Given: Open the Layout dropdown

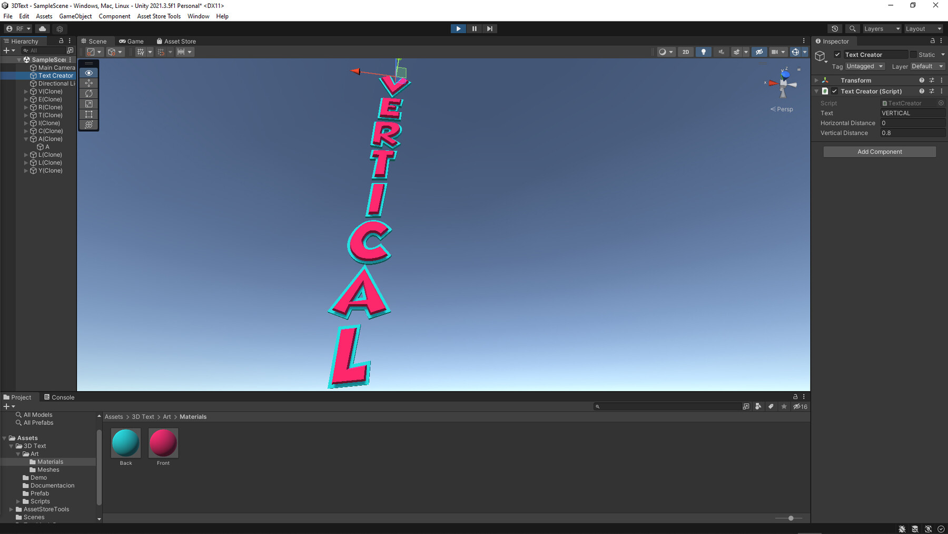Looking at the screenshot, I should (923, 28).
